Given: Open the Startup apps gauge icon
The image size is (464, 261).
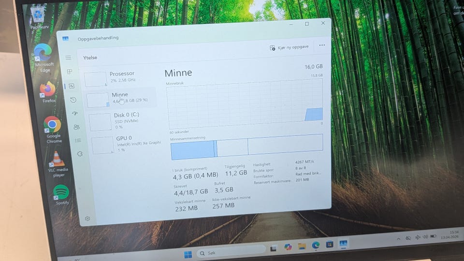Looking at the screenshot, I should pos(75,113).
